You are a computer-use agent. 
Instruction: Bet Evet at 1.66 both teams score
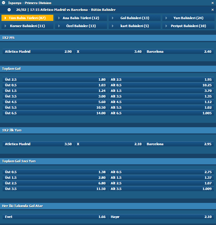(55, 217)
